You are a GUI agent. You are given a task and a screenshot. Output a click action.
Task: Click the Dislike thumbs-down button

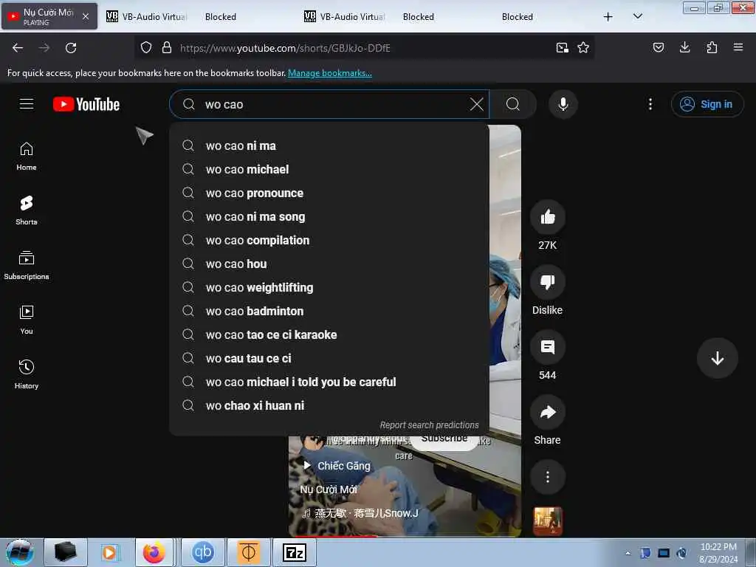coord(547,282)
